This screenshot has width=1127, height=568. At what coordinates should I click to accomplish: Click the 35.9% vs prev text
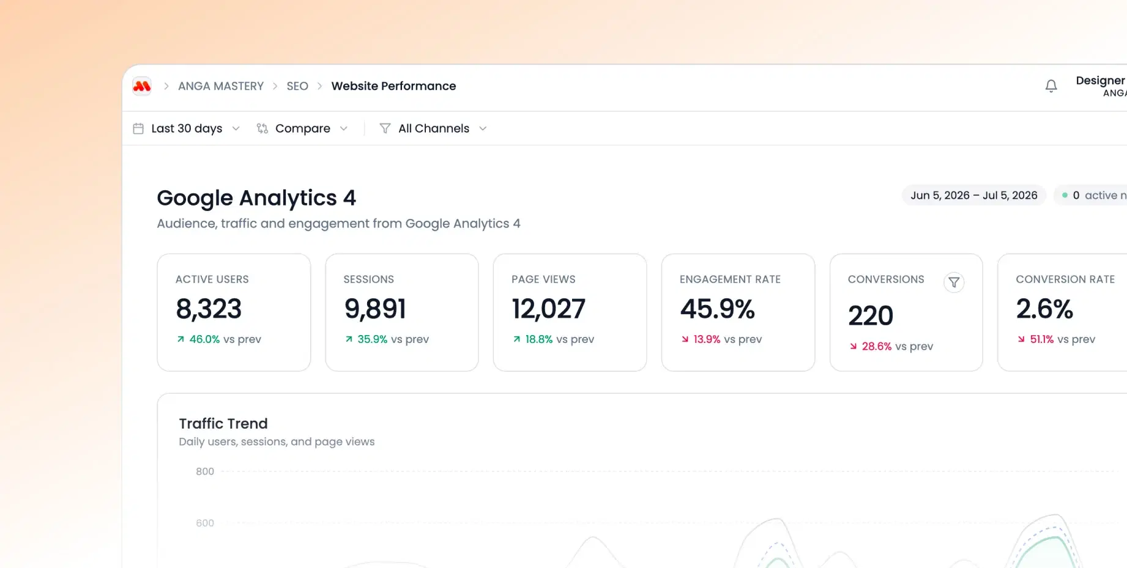pyautogui.click(x=393, y=339)
